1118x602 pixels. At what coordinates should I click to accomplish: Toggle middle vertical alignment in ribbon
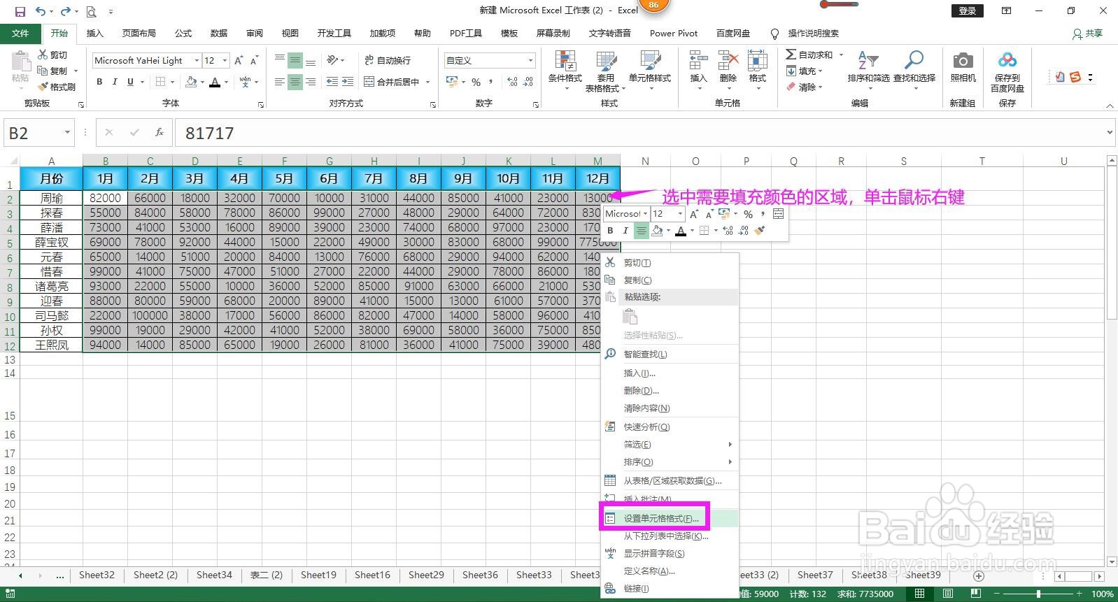[295, 60]
